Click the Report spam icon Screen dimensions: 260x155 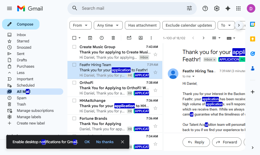click(102, 38)
